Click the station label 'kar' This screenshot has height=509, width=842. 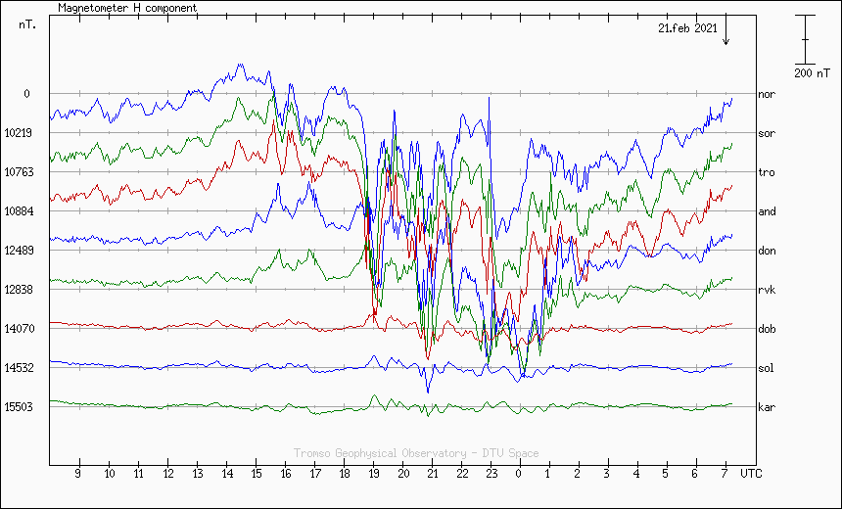coord(767,407)
